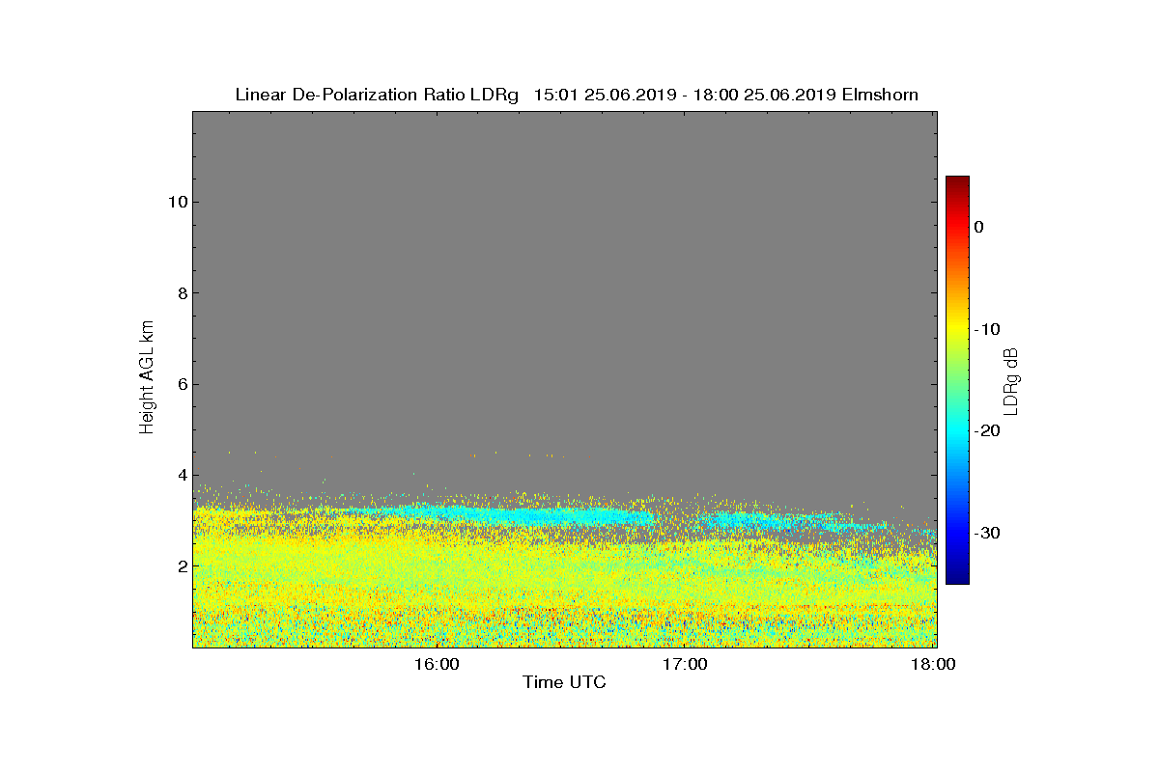Click the "Height AGL km" axis label
Screen dimensions: 1159x772
pos(147,378)
